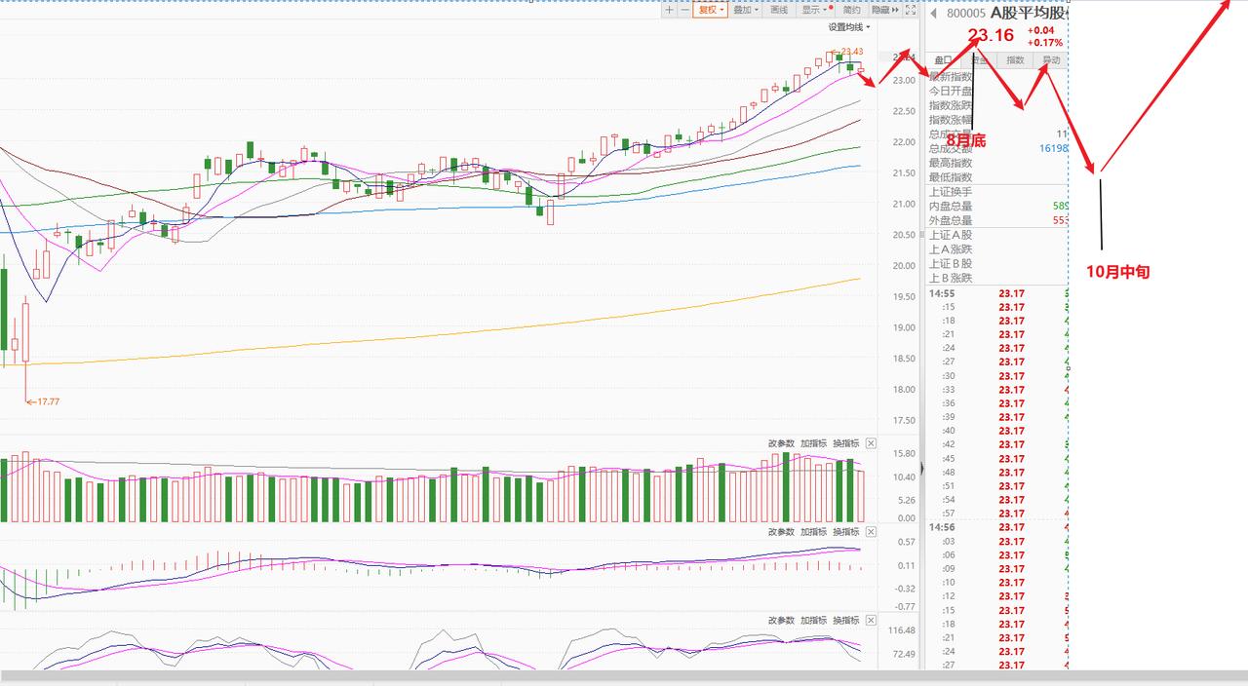This screenshot has height=686, width=1248.
Task: Collapse right panel using splitter arrow
Action: coord(922,471)
